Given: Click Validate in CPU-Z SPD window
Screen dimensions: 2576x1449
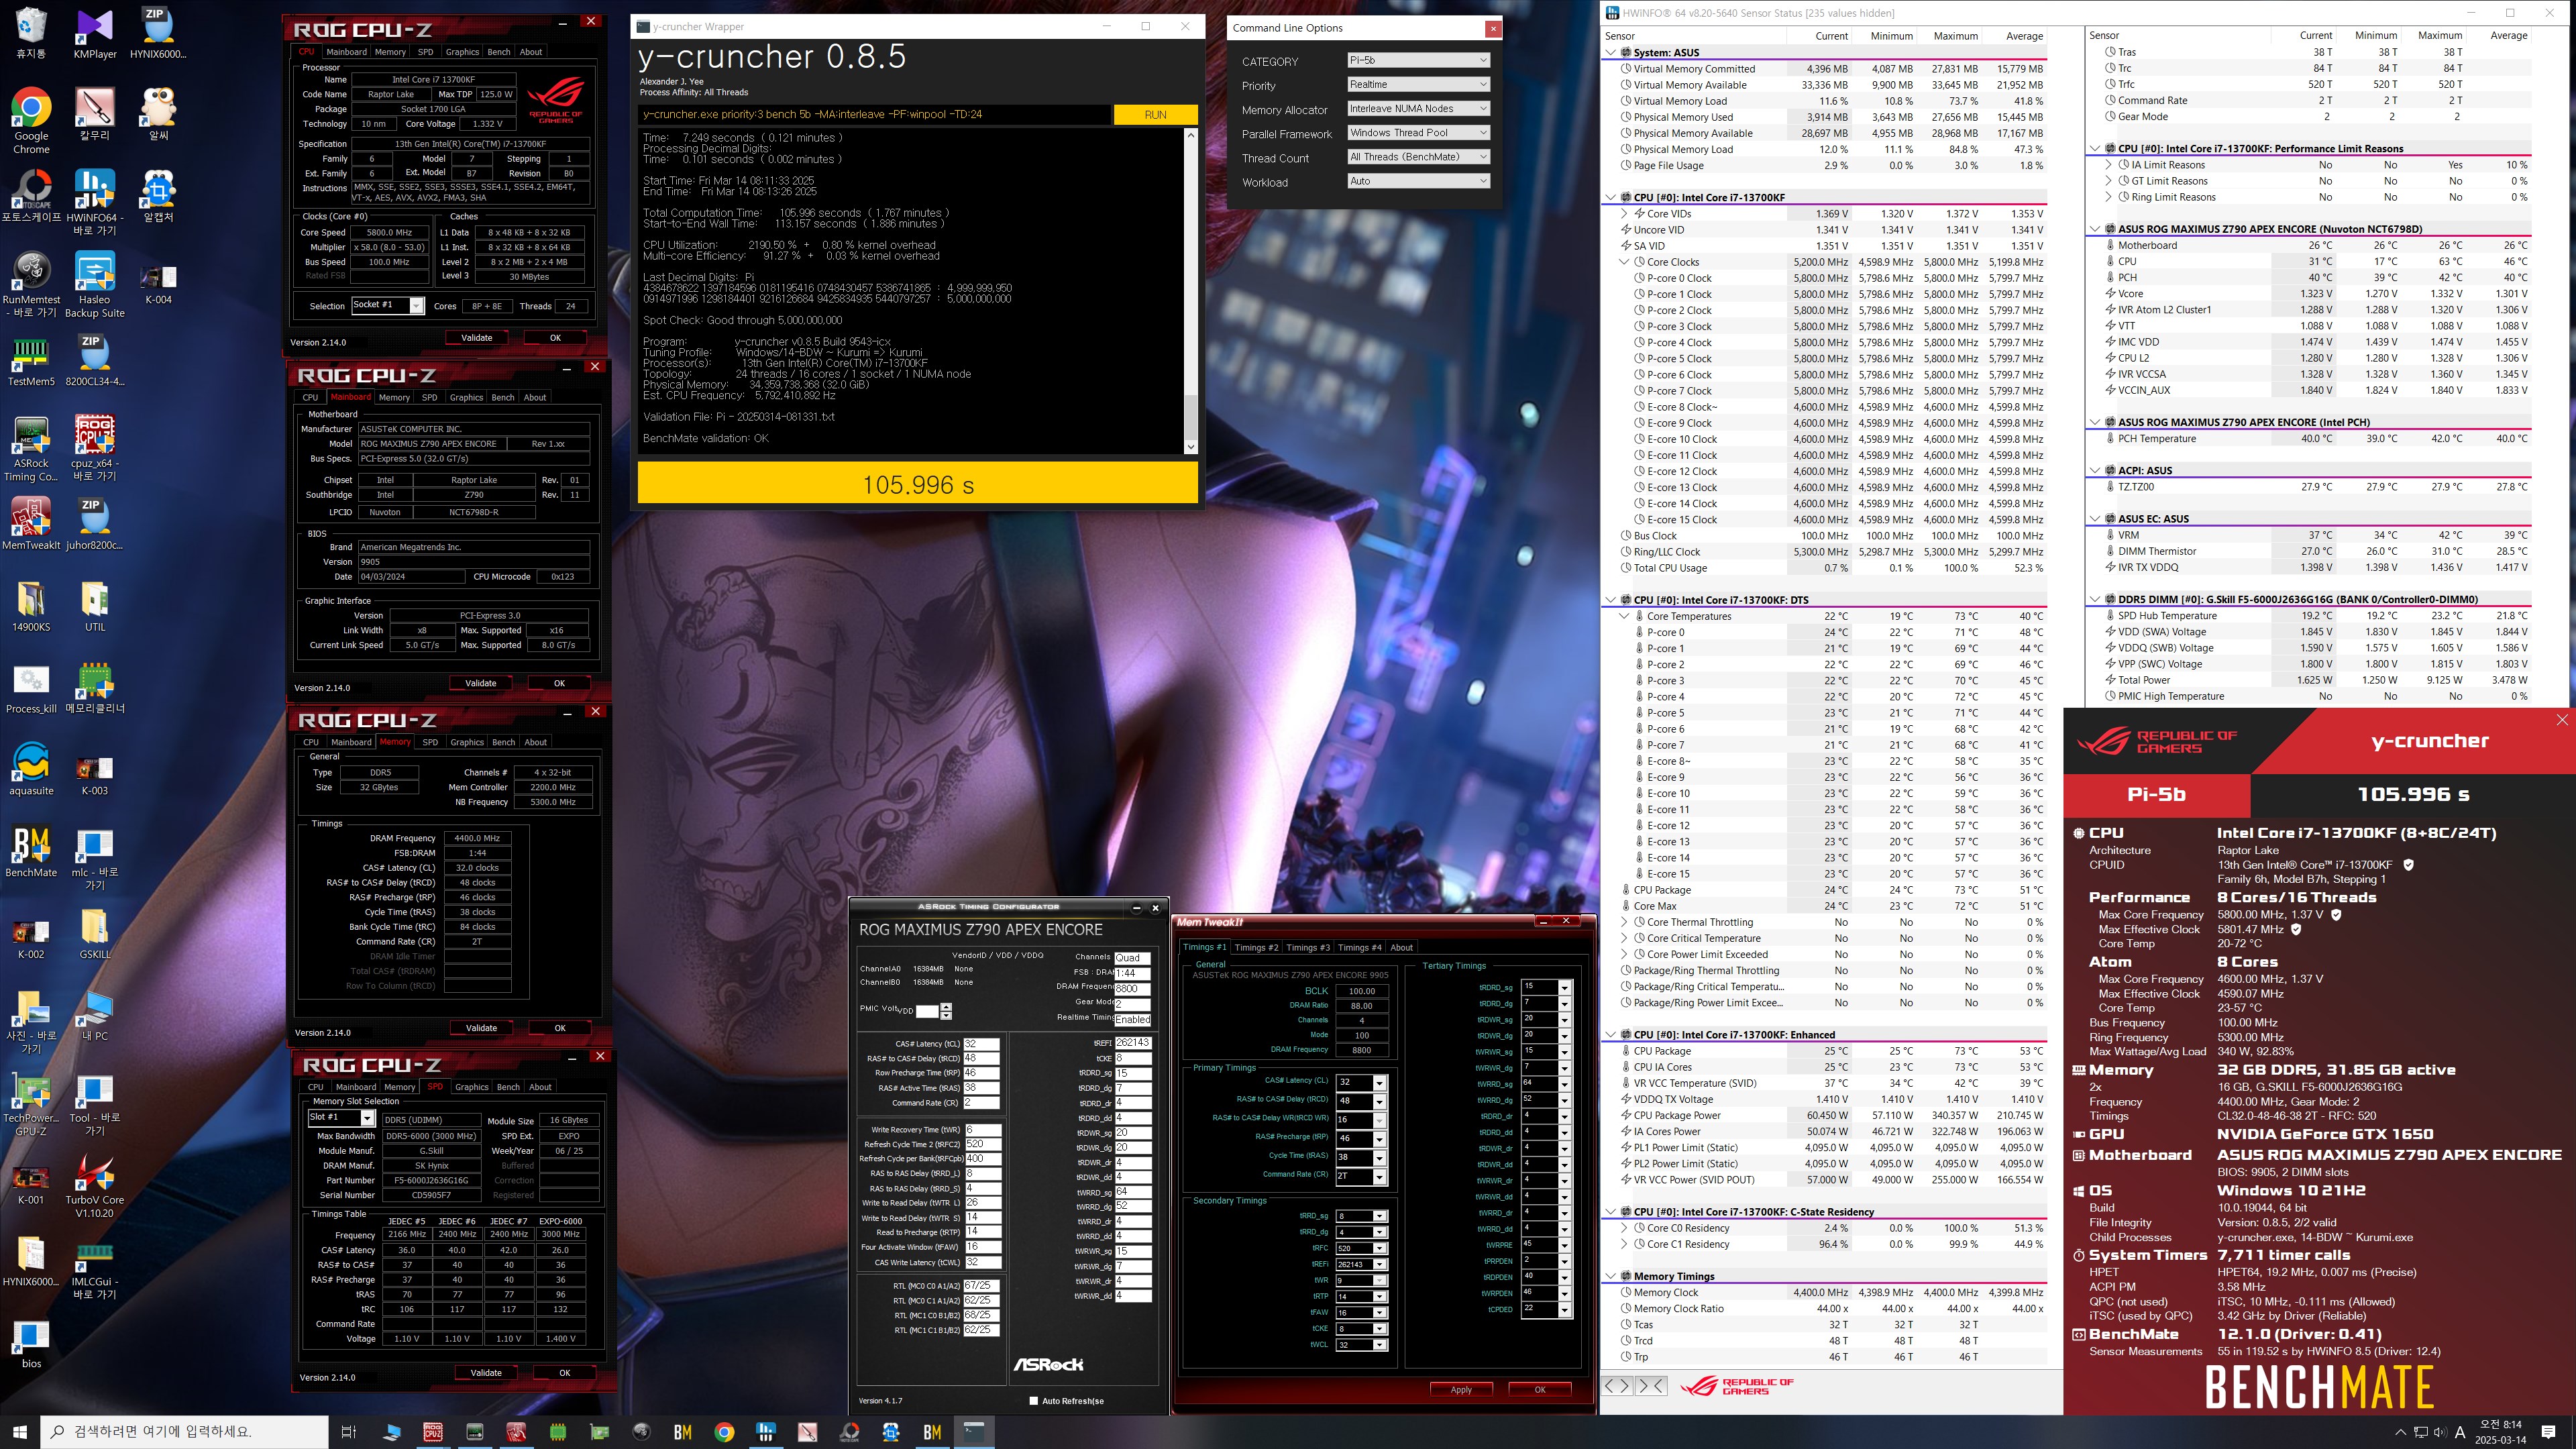Looking at the screenshot, I should point(486,1372).
